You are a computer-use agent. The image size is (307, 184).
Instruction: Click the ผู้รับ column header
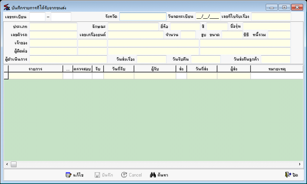pyautogui.click(x=155, y=69)
